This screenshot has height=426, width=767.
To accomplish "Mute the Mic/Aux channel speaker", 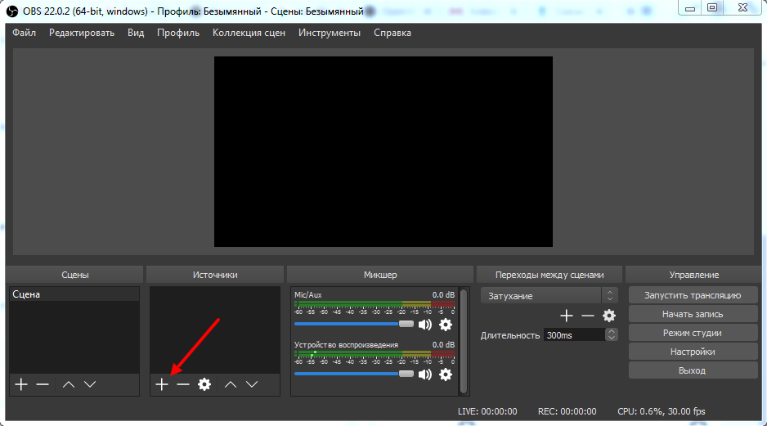I will click(x=425, y=325).
